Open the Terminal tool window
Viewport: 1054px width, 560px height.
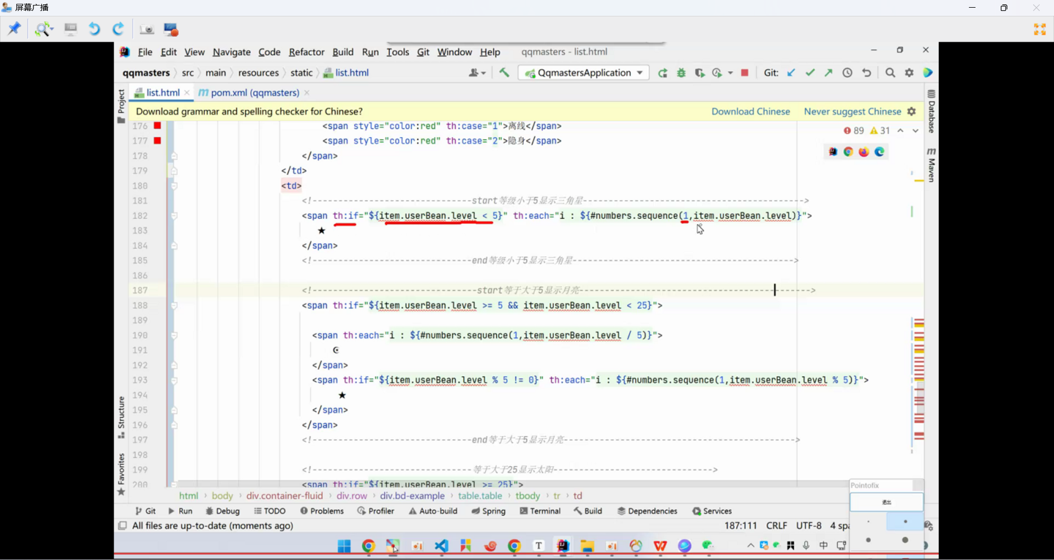pos(540,511)
